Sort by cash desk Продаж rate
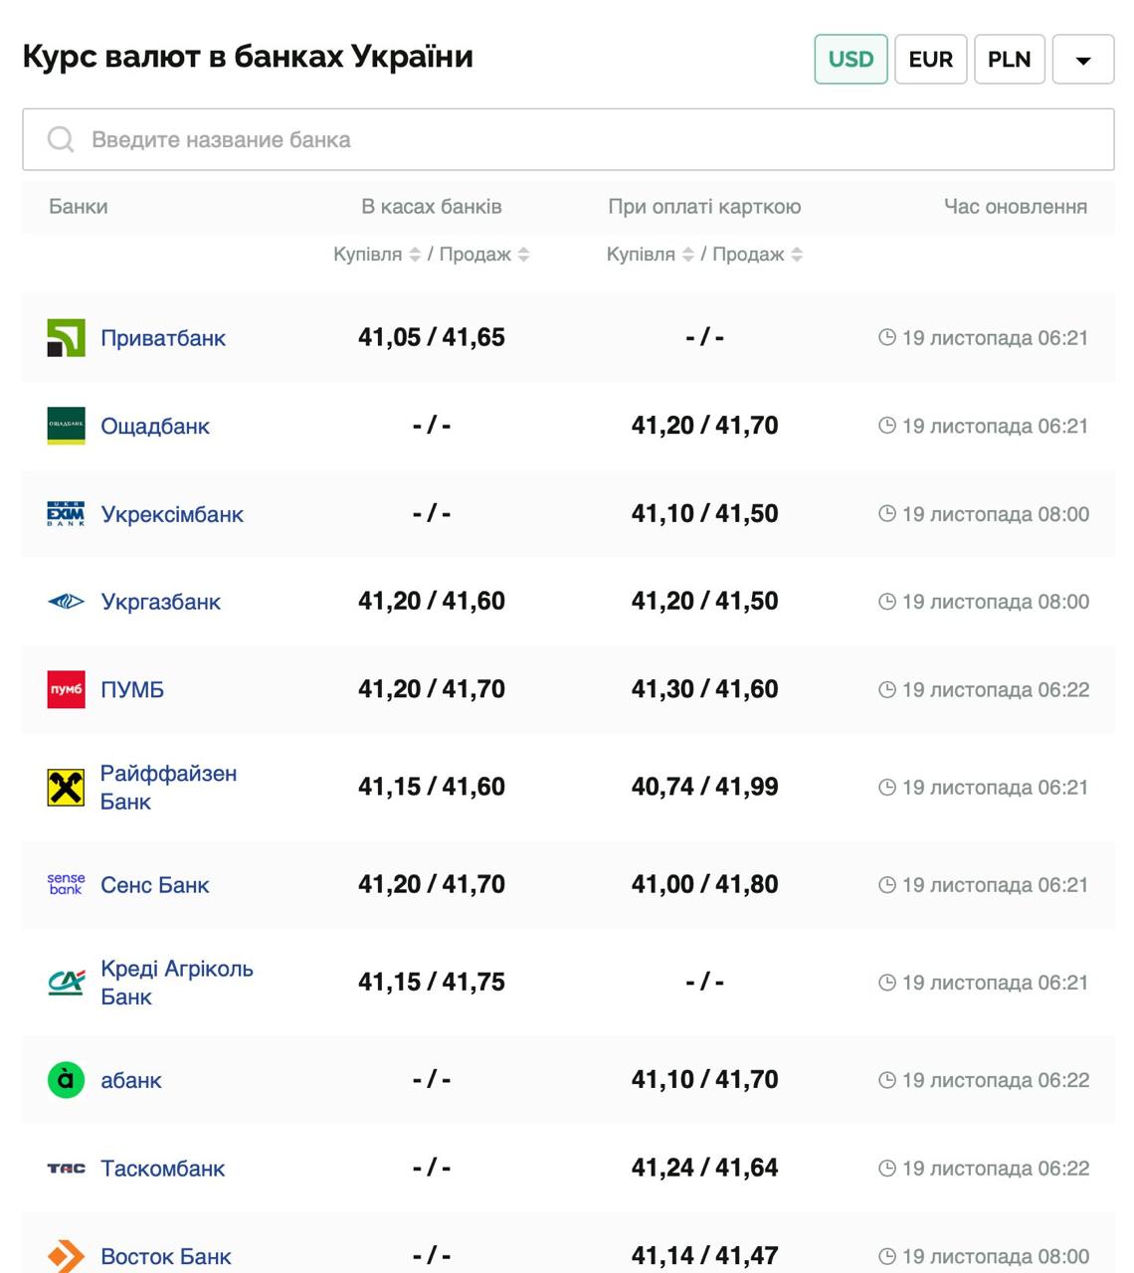1134x1273 pixels. [x=523, y=255]
